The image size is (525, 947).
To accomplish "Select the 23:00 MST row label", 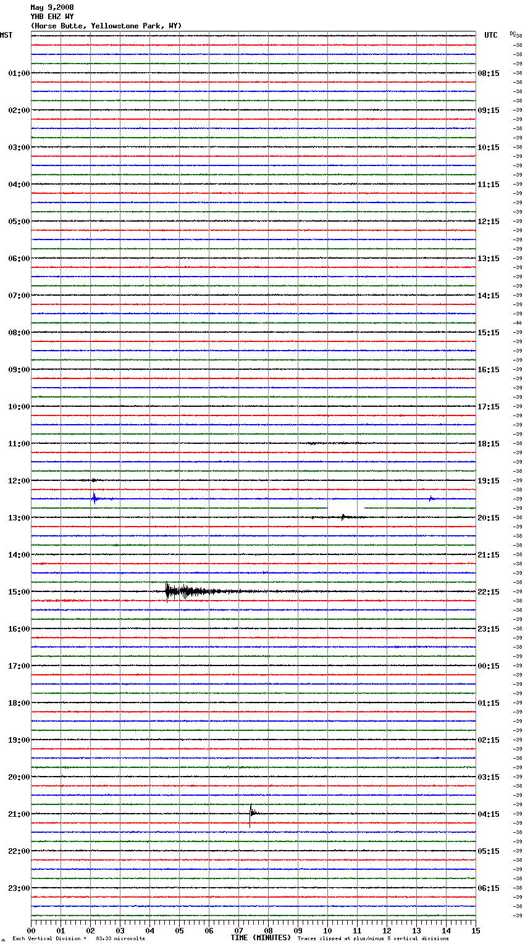I will pyautogui.click(x=19, y=888).
